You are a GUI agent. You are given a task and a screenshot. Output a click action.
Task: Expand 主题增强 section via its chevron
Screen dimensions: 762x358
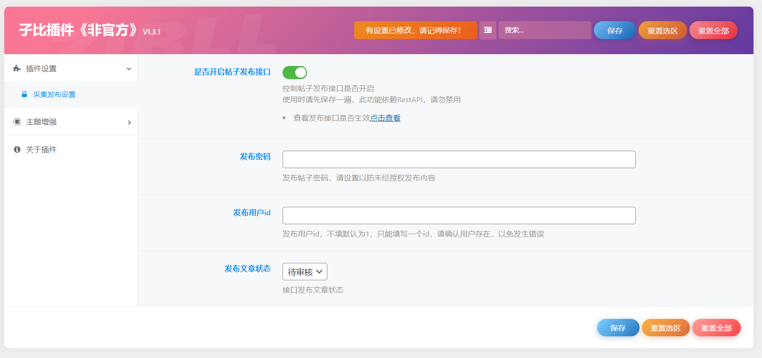130,122
